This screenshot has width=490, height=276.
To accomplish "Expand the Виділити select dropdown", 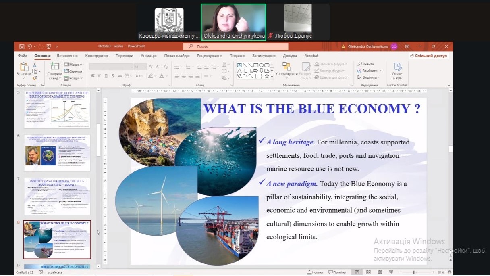I will tap(369, 77).
